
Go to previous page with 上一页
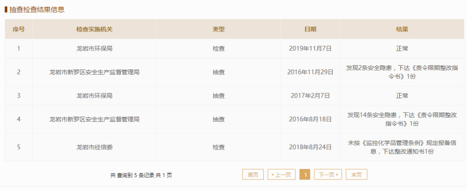(281, 174)
